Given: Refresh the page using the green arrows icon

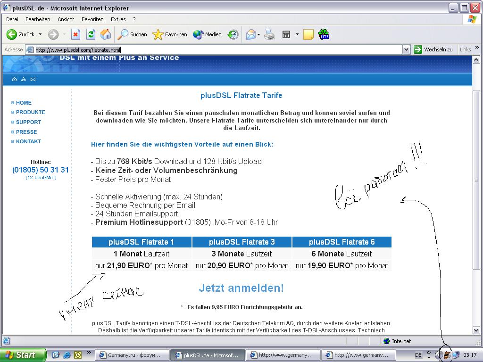Looking at the screenshot, I should (x=91, y=34).
